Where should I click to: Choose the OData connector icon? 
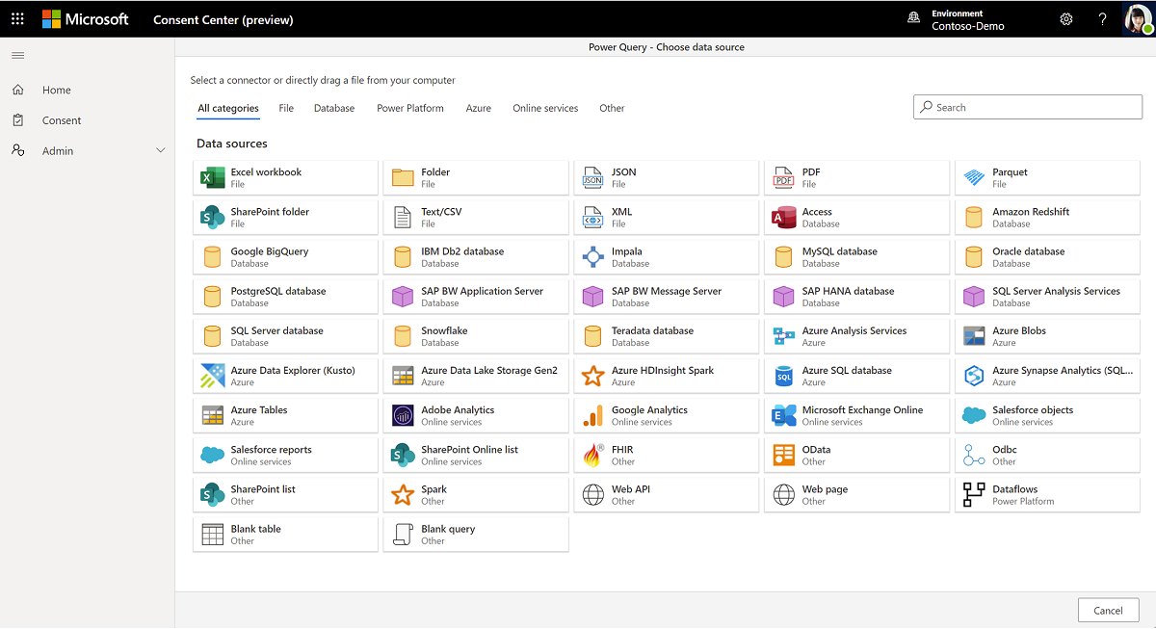(x=784, y=455)
